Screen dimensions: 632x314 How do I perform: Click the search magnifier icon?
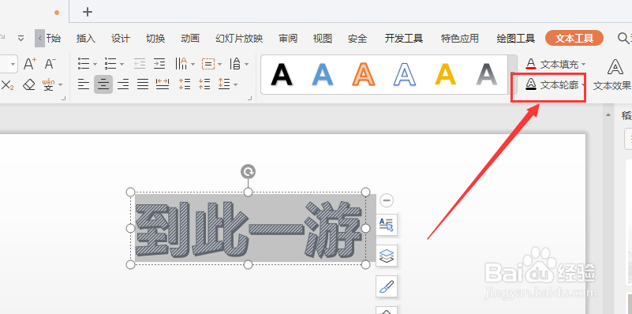(623, 39)
